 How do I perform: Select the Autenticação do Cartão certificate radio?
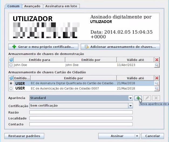(x=11, y=88)
